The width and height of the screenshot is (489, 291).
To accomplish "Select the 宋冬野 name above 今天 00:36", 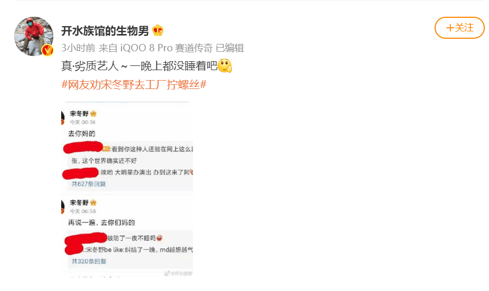I will tap(79, 114).
